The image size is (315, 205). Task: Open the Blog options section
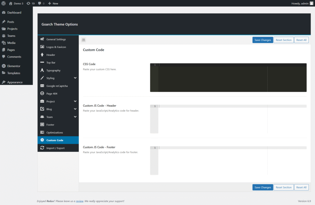pos(58,109)
